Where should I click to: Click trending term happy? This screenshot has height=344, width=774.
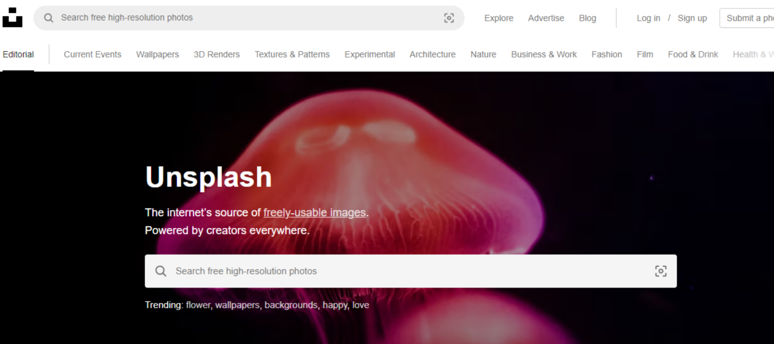click(x=335, y=305)
